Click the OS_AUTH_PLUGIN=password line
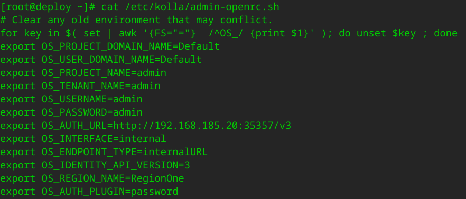The width and height of the screenshot is (466, 199). (89, 192)
